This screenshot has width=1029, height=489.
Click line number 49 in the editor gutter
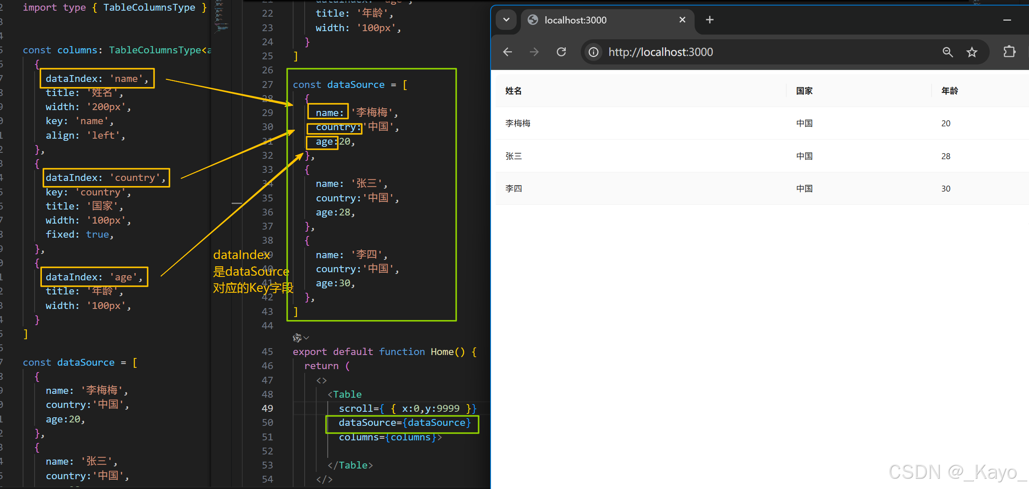268,408
